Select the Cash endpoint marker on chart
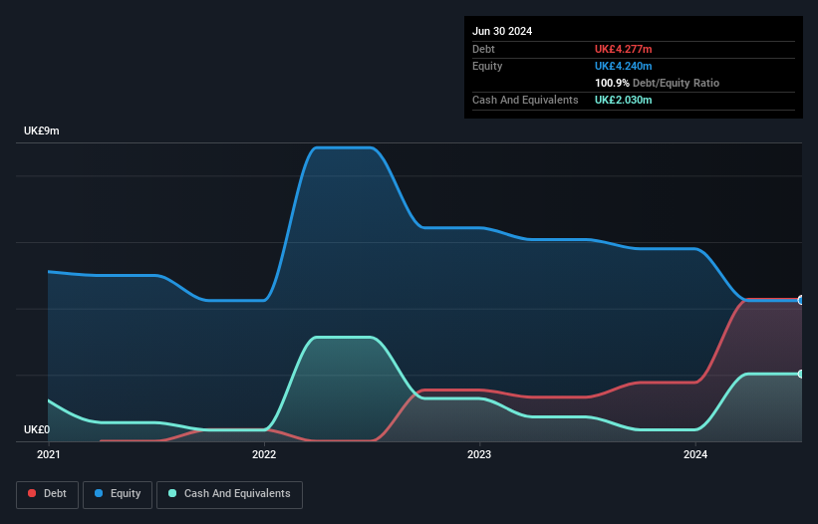 [x=801, y=374]
